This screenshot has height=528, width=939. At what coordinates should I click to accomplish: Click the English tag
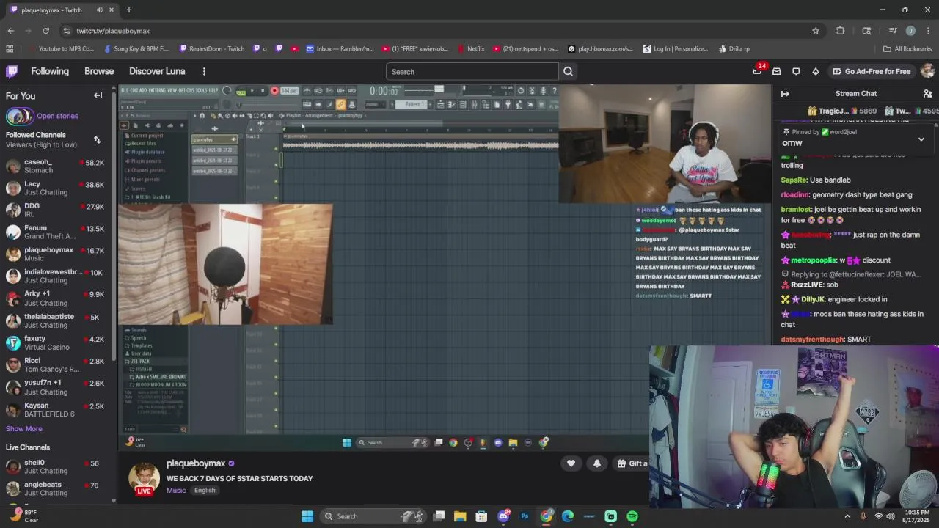click(205, 491)
